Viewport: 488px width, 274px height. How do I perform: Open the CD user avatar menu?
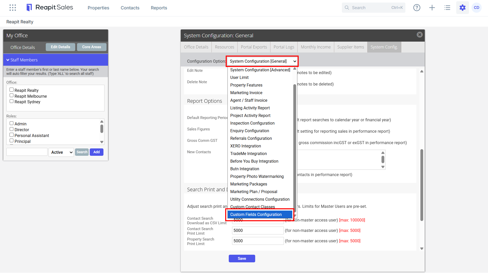coord(477,8)
